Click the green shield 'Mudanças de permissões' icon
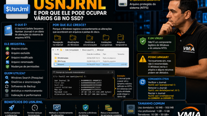Screen dimensions: 207x116 tap(7, 66)
